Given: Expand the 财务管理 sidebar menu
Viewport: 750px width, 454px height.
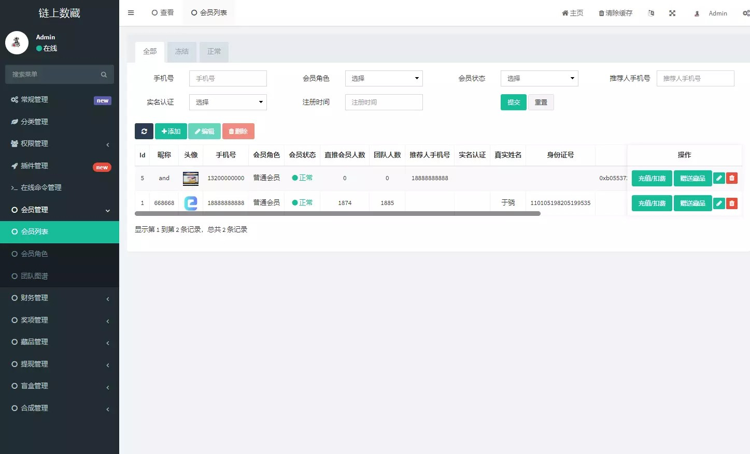Looking at the screenshot, I should tap(60, 298).
